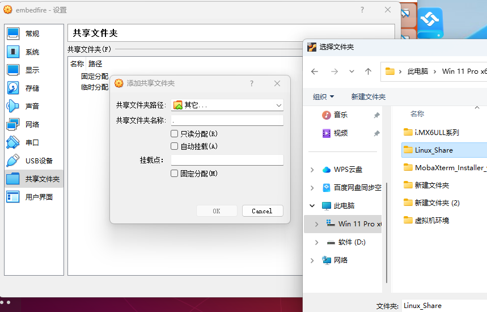Image resolution: width=487 pixels, height=312 pixels.
Task: Click the 网络 icon in folder picker tree
Action: [x=327, y=260]
